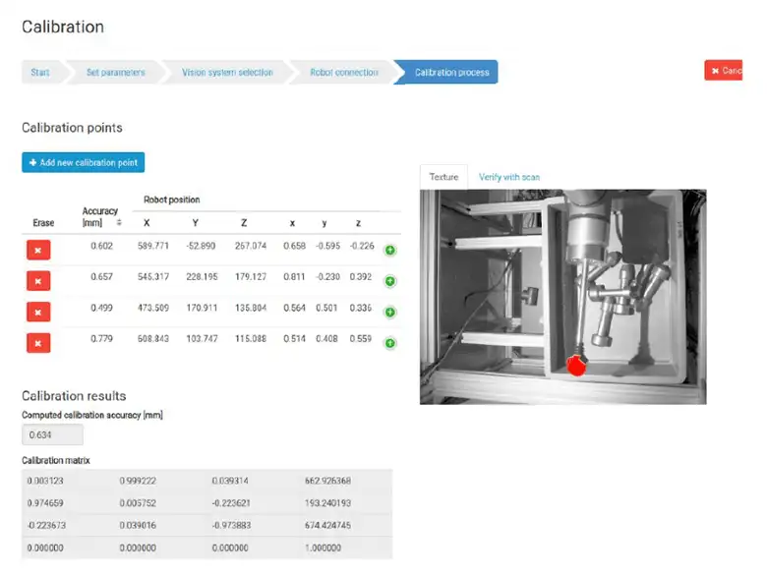Viewport: 767px width, 575px height.
Task: Select matrix value 0.999222
Action: tap(138, 481)
